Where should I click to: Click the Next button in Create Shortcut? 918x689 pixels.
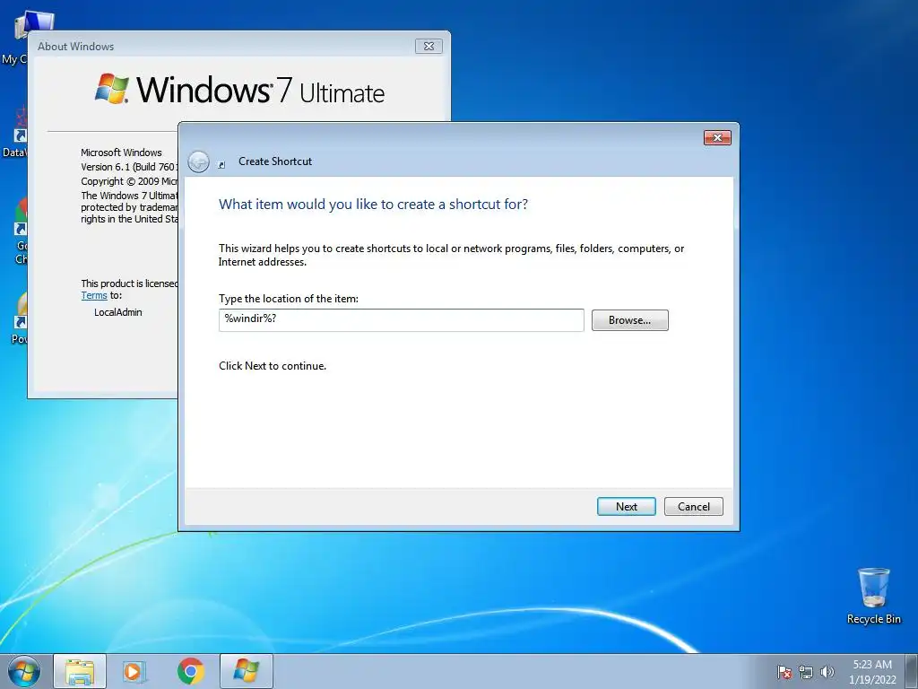click(626, 506)
